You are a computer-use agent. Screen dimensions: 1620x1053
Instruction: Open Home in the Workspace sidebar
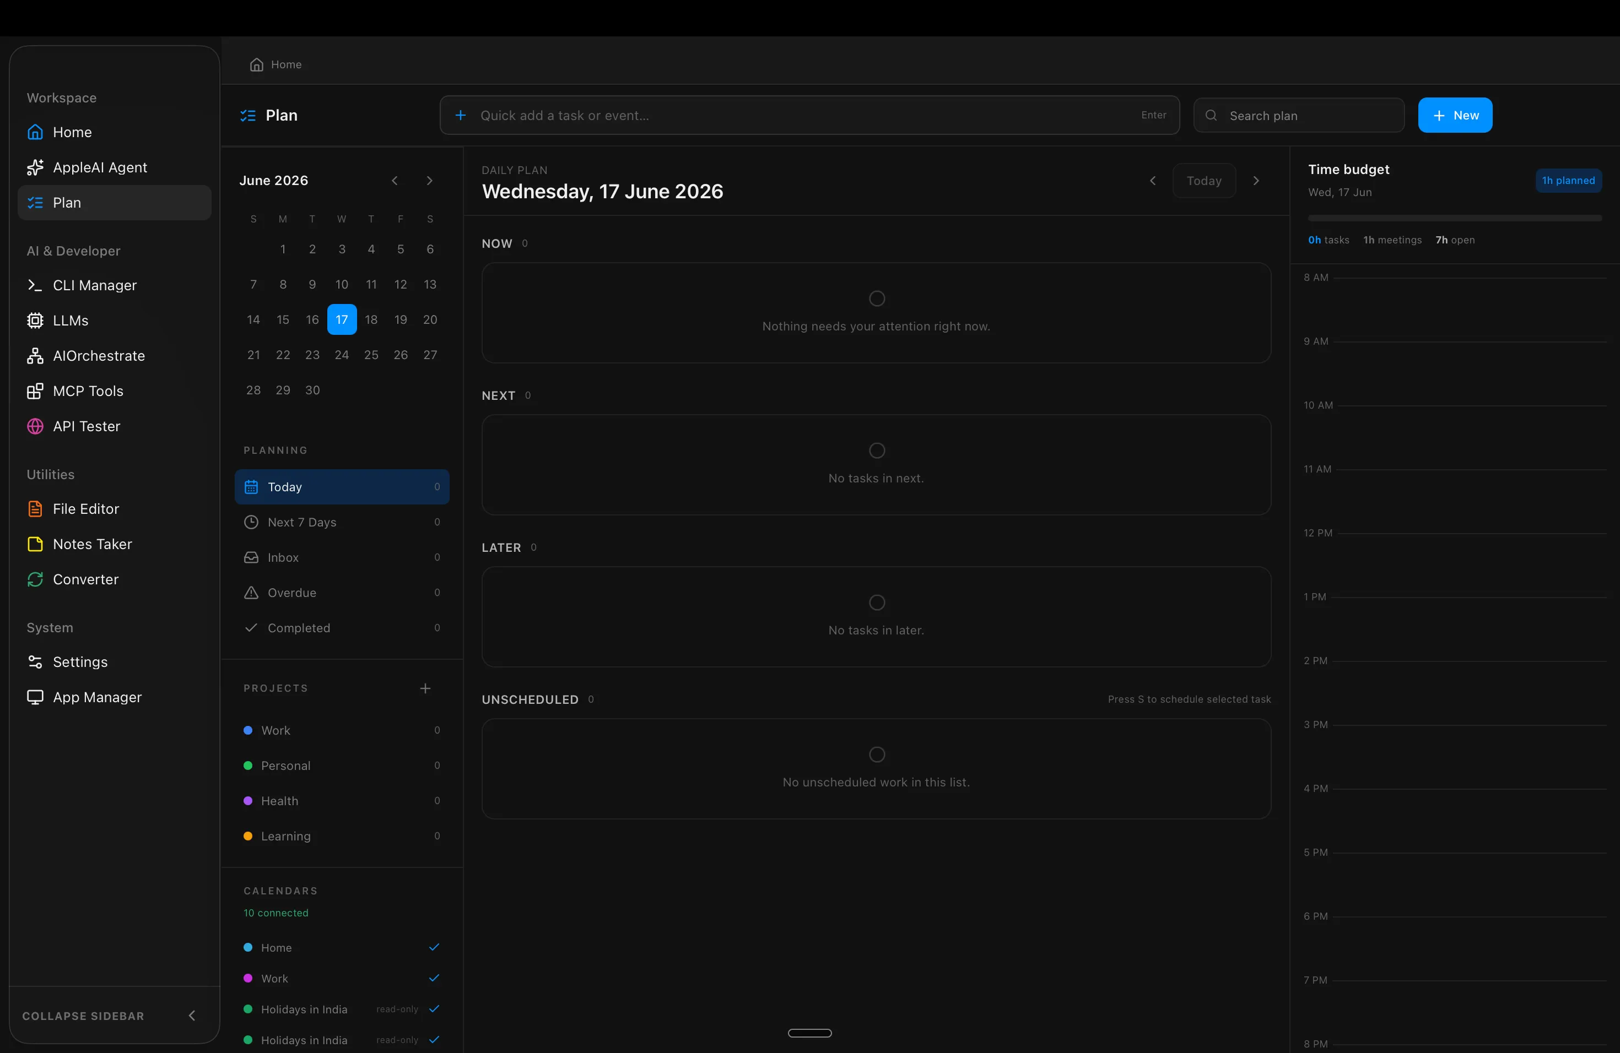click(x=114, y=132)
